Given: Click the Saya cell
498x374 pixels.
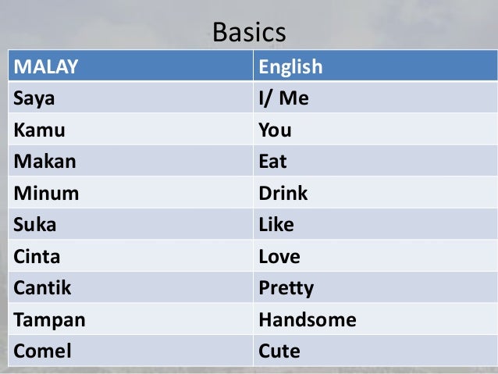Looking at the screenshot, I should click(130, 98).
